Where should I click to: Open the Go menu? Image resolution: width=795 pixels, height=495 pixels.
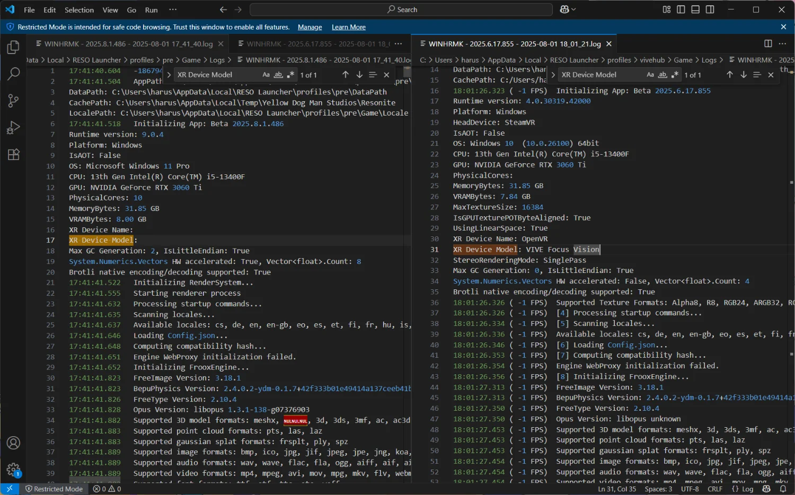(x=131, y=10)
